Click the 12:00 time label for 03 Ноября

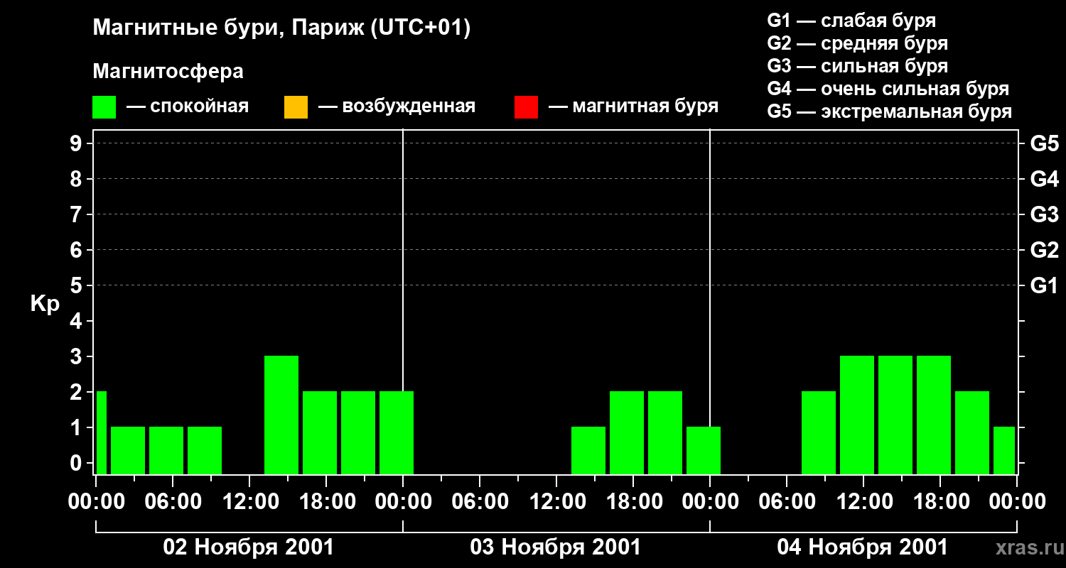(556, 501)
